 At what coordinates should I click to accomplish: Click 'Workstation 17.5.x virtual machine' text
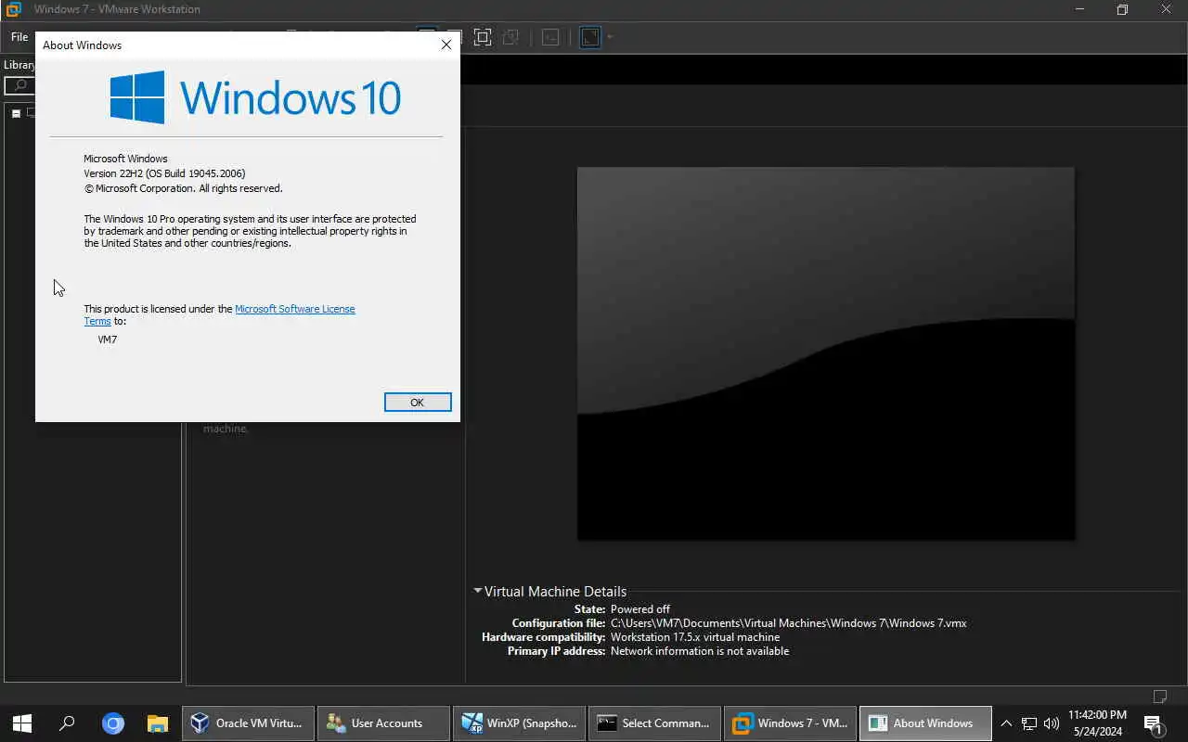coord(695,637)
